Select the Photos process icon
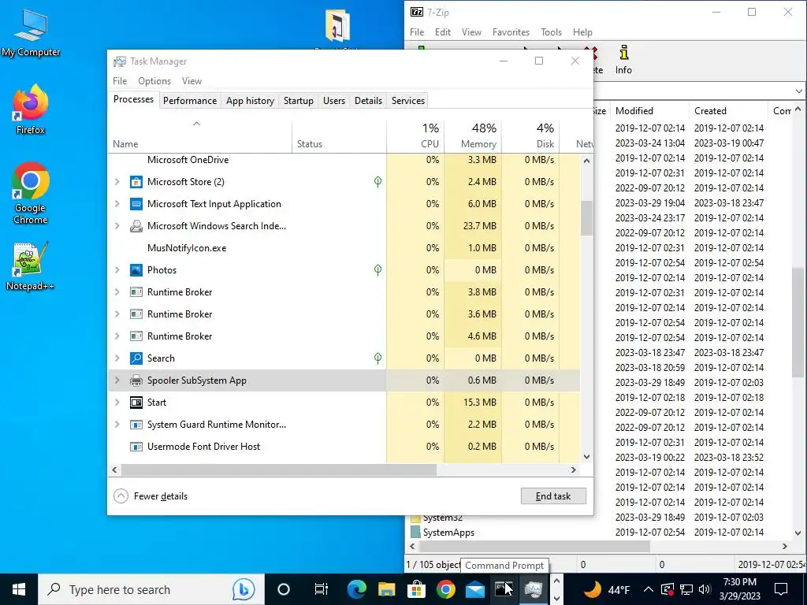The image size is (807, 605). pyautogui.click(x=136, y=270)
